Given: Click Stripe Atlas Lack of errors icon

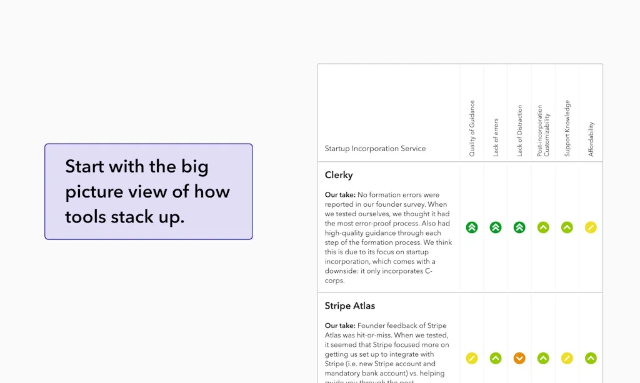Looking at the screenshot, I should point(496,359).
